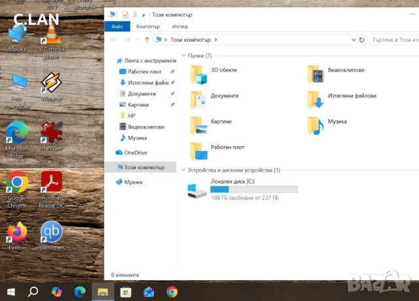Open Google Chrome desktop shortcut
Image resolution: width=419 pixels, height=301 pixels.
pyautogui.click(x=17, y=190)
